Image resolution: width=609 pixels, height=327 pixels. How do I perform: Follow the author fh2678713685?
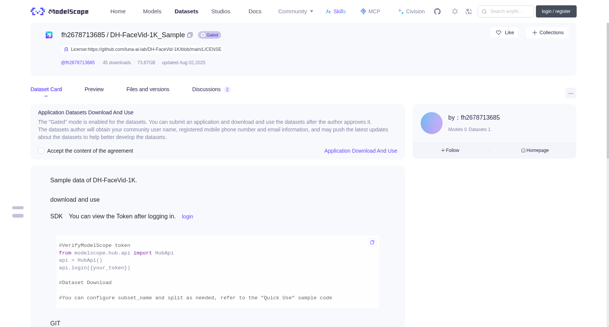click(x=450, y=150)
